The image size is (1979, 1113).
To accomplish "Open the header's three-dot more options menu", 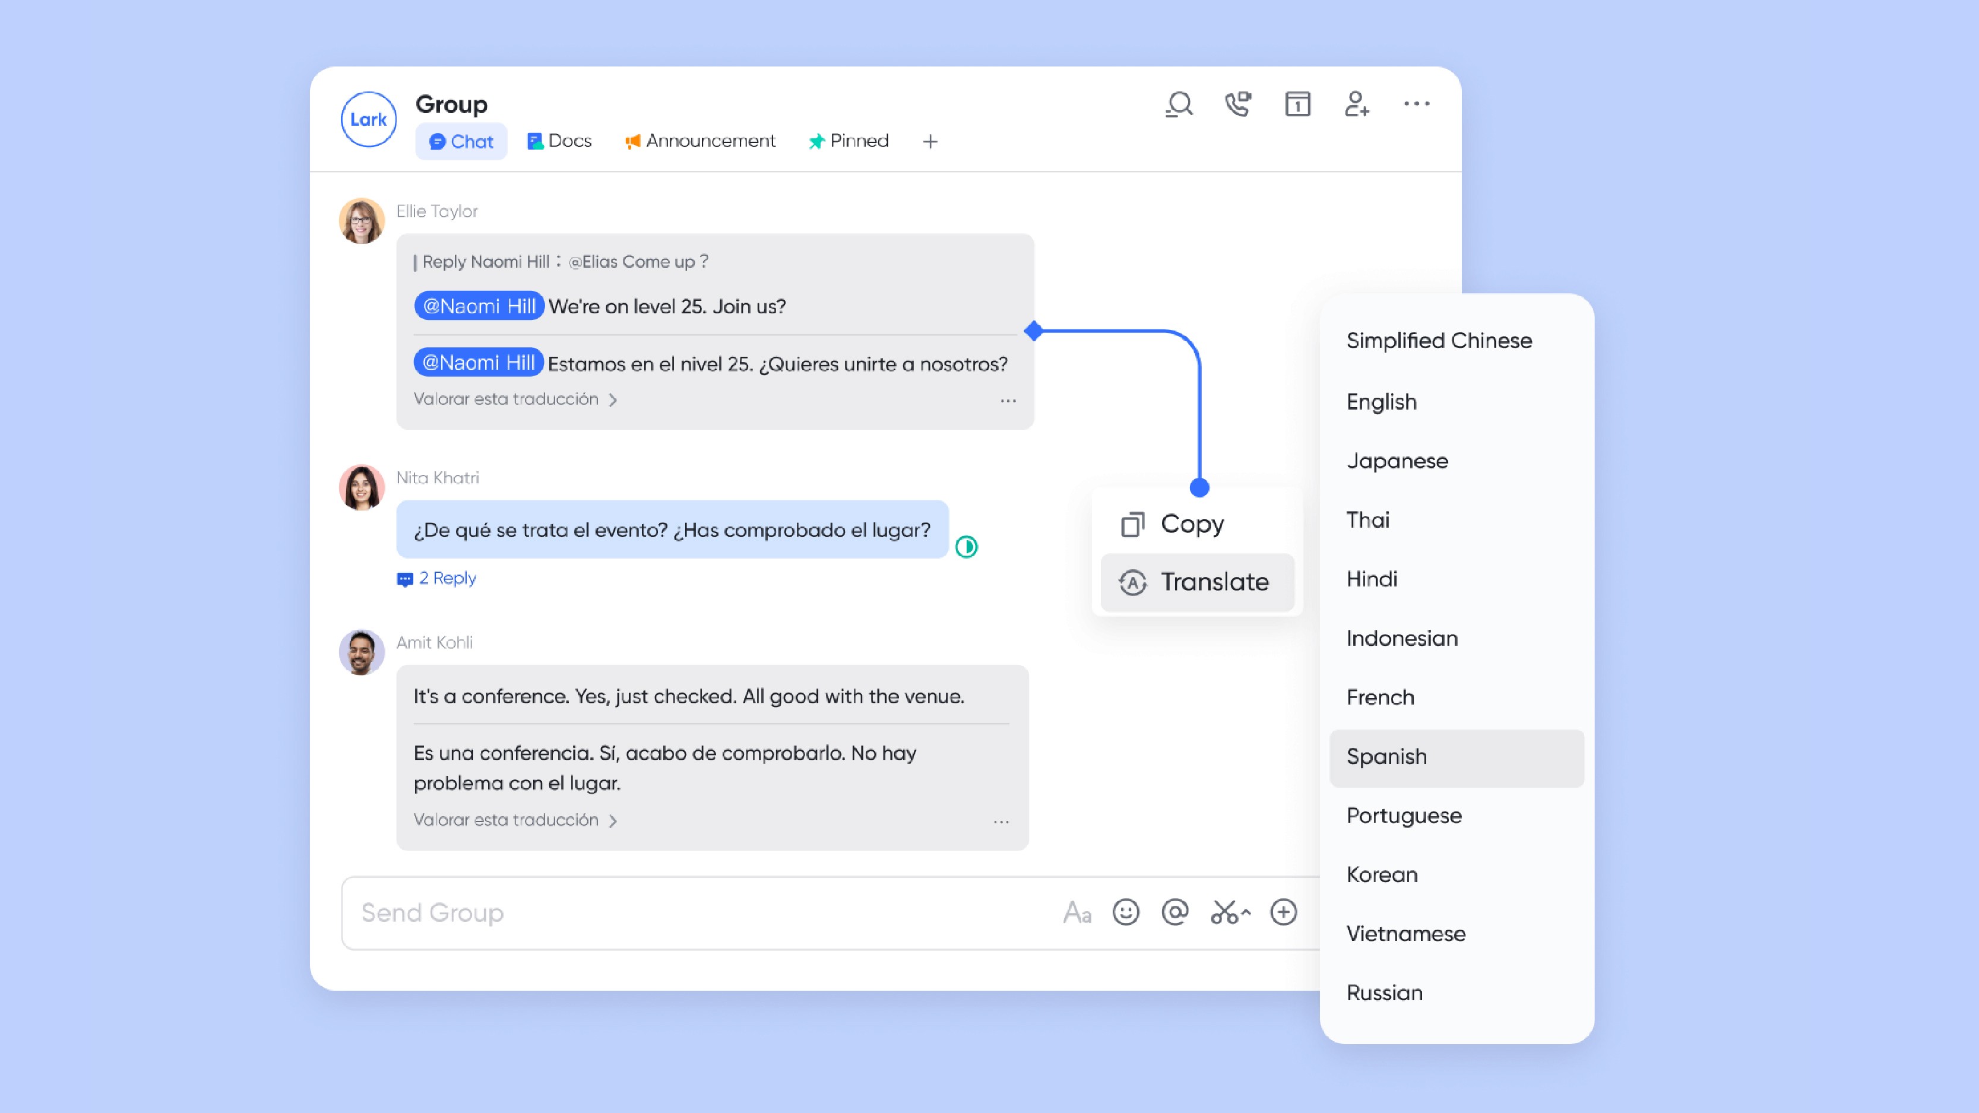I will coord(1416,104).
